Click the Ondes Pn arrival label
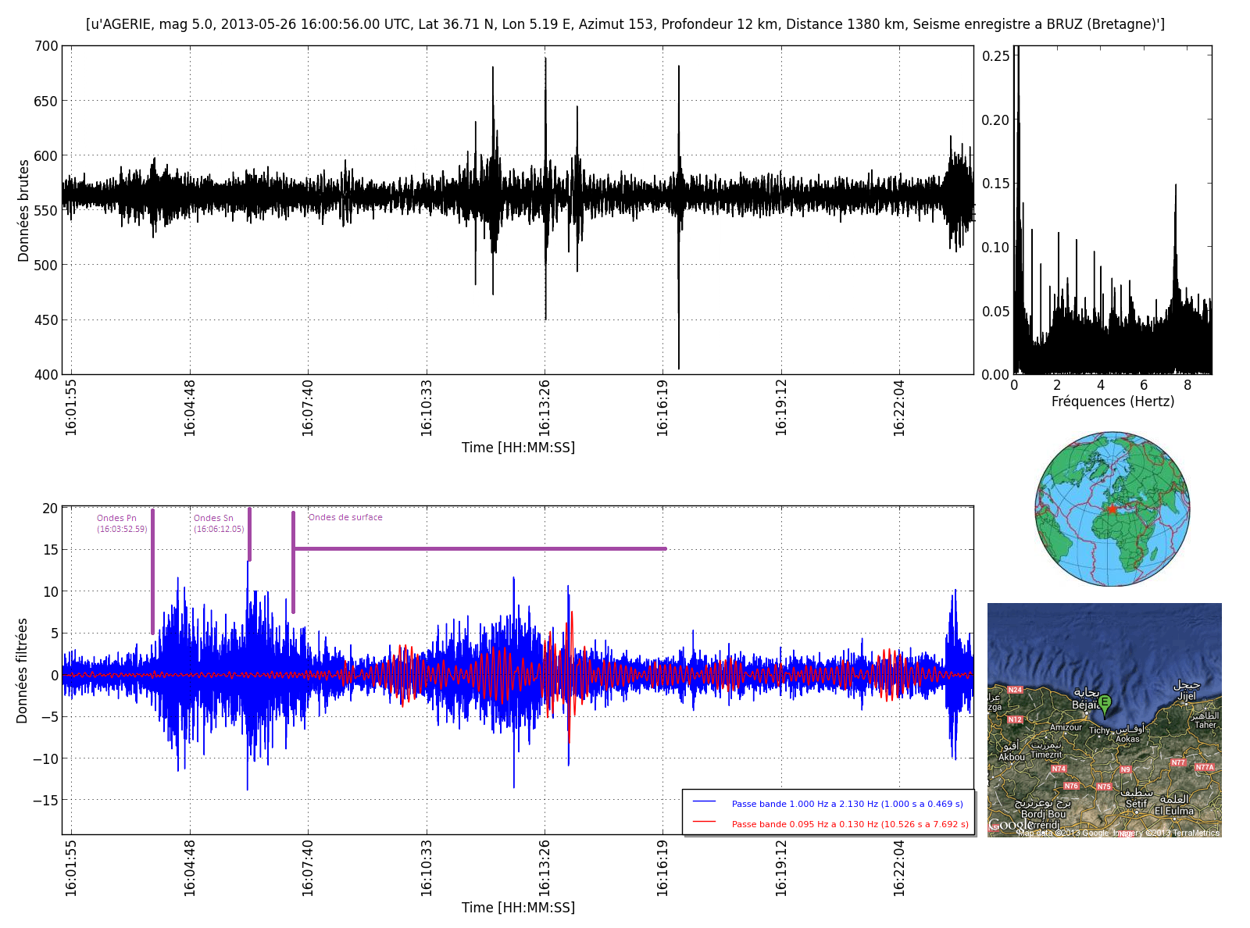The height and width of the screenshot is (928, 1250). tap(117, 519)
